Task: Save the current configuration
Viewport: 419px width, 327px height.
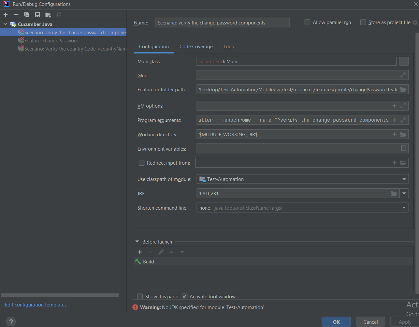Action: tap(37, 14)
